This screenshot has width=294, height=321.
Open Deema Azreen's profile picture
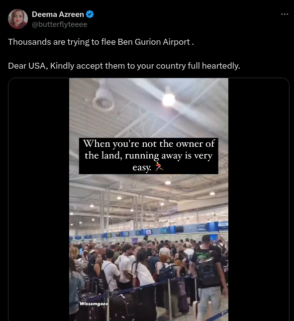18,19
